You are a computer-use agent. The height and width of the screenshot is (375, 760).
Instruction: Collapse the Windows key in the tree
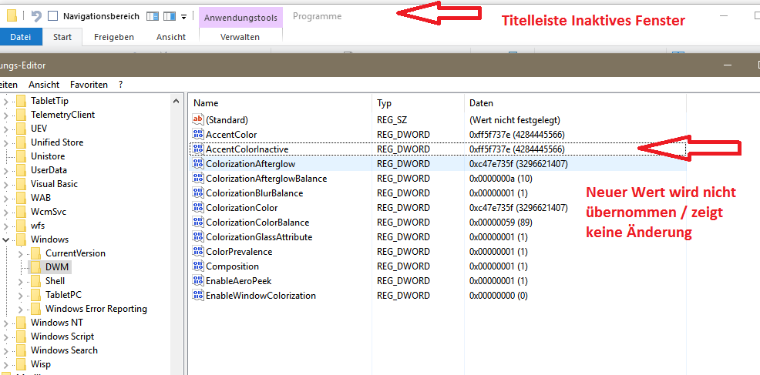[x=6, y=239]
